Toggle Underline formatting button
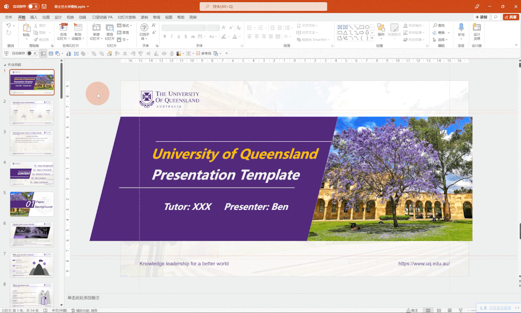 click(179, 37)
